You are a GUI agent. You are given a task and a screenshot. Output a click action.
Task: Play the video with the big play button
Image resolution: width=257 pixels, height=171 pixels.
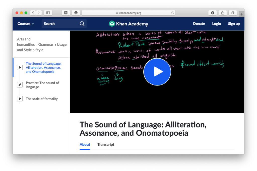(157, 72)
